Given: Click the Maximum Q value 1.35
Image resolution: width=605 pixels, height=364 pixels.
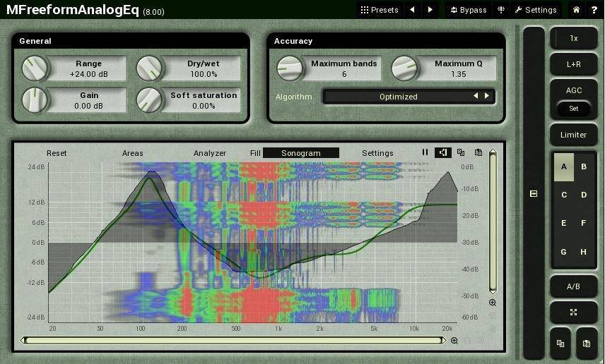Looking at the screenshot, I should (459, 74).
